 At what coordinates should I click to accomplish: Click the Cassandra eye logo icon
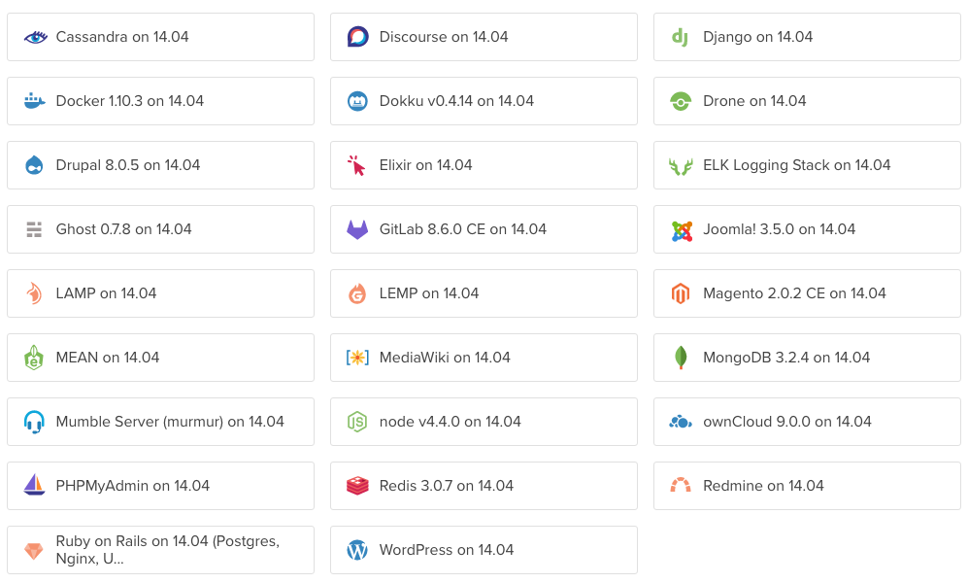(35, 37)
